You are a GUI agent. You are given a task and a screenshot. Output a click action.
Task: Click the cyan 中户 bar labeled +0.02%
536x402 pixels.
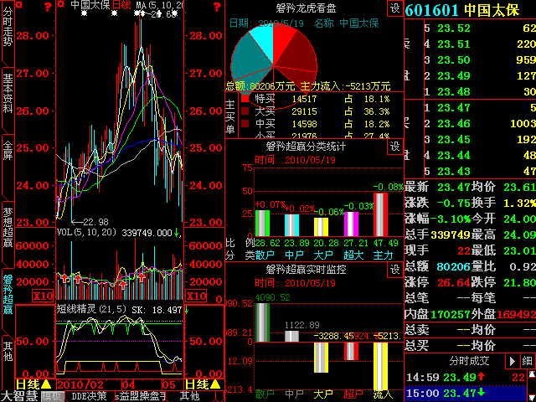click(291, 225)
